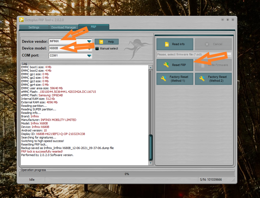
Task: Click the Write Firmware button
Action: click(x=213, y=65)
